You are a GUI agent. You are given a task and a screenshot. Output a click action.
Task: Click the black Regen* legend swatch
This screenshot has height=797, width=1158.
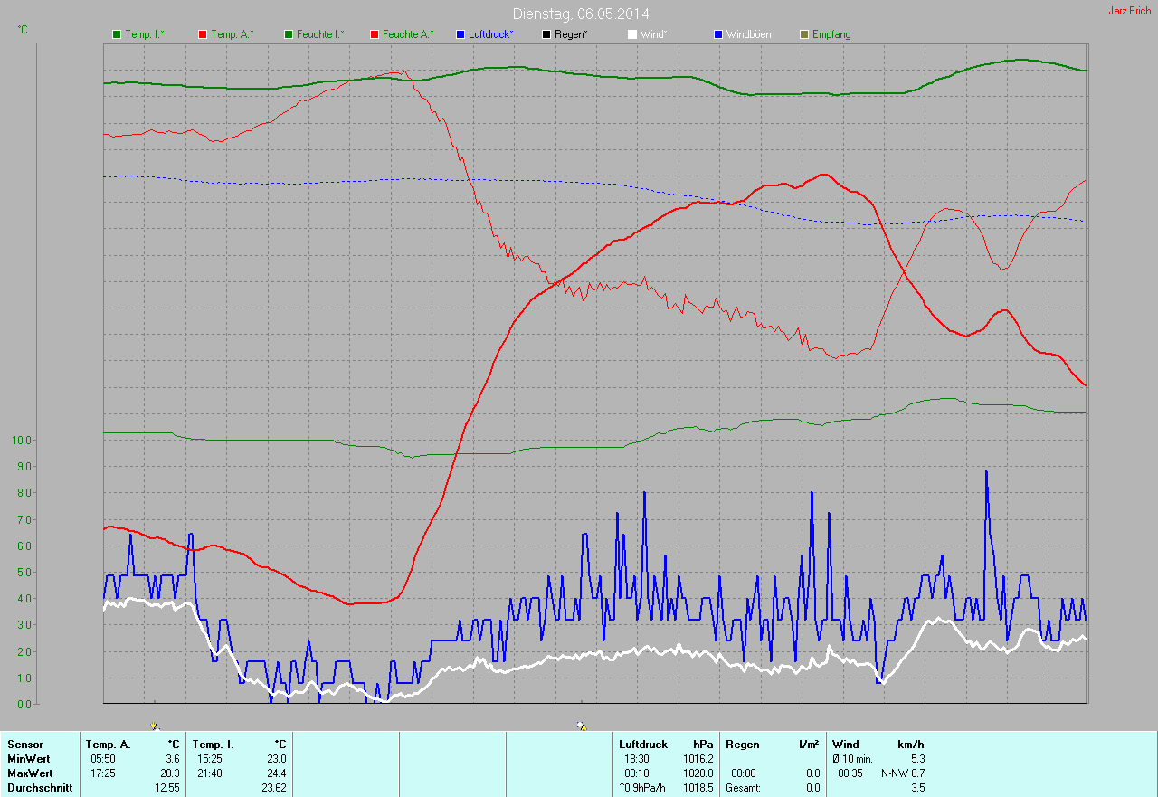(x=546, y=34)
